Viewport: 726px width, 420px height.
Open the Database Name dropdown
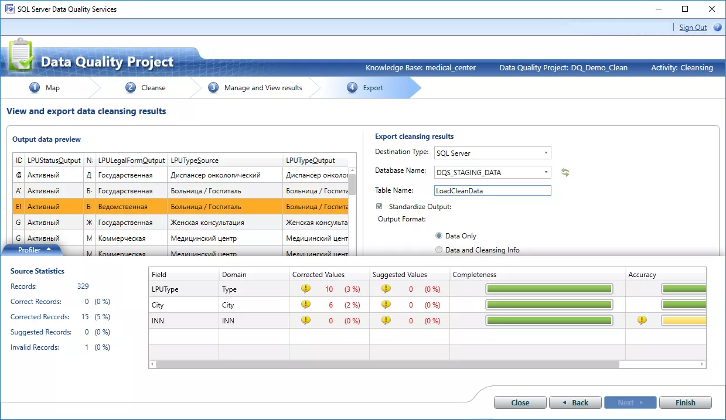tap(493, 172)
